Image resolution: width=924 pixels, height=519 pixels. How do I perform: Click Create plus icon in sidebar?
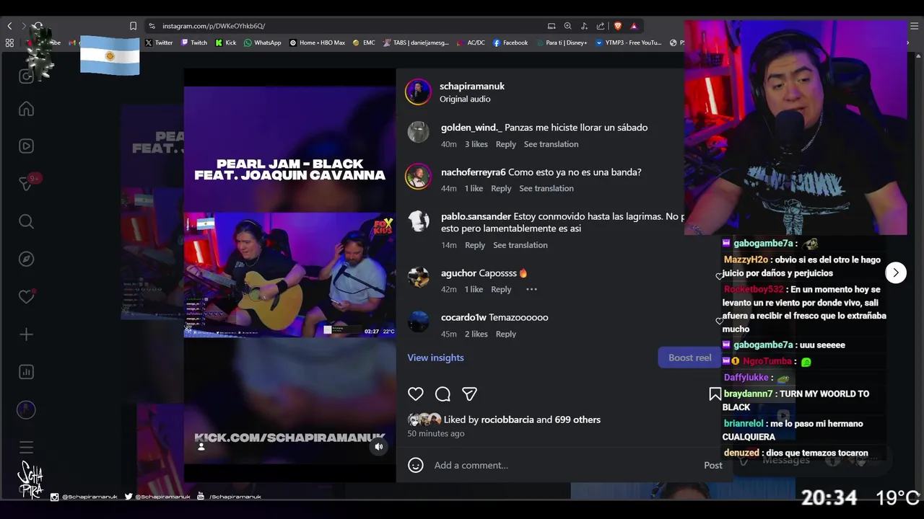(26, 334)
